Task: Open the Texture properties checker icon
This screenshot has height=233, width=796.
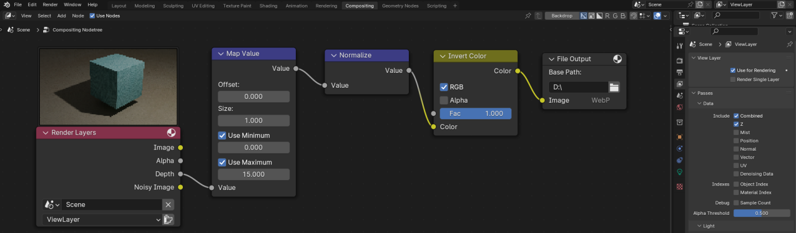Action: click(680, 187)
